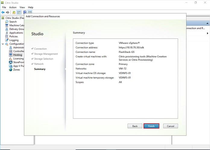Expand the Actions pane submenu arrow
Screen dimensions: 210x150
208,33
